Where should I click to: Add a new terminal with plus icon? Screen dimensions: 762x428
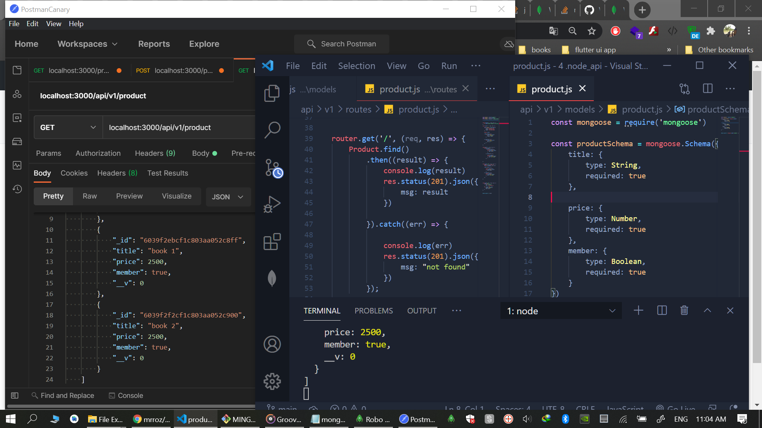638,311
